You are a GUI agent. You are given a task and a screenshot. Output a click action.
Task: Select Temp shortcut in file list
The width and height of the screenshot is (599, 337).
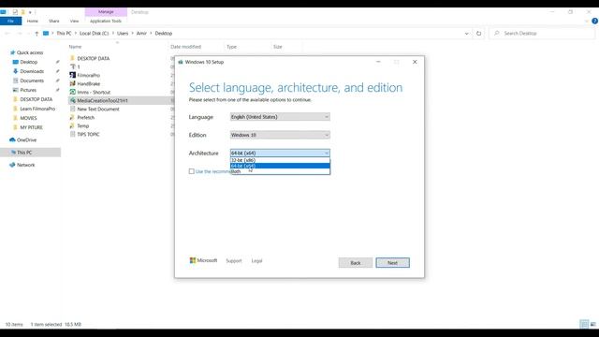tap(83, 125)
